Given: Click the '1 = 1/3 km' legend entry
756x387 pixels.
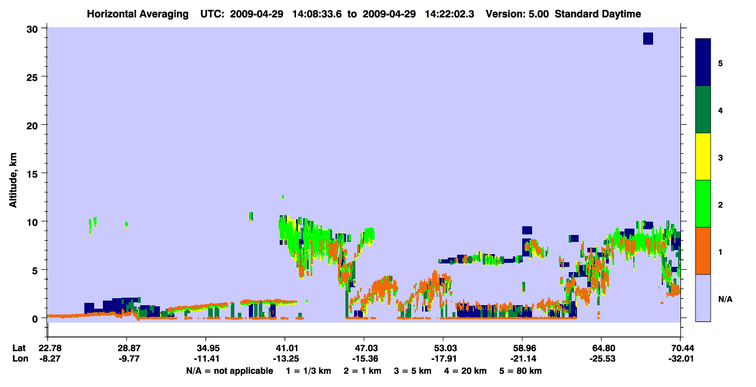Looking at the screenshot, I should (x=308, y=371).
